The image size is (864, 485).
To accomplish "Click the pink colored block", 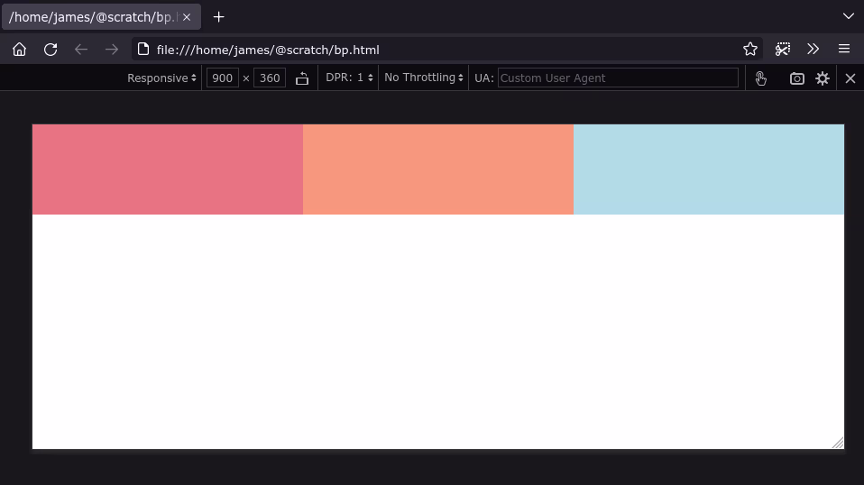I will click(168, 169).
